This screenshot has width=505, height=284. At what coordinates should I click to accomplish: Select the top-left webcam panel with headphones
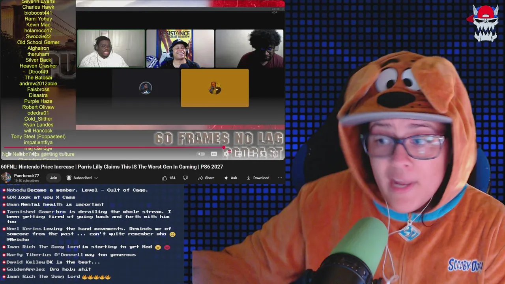tap(111, 49)
